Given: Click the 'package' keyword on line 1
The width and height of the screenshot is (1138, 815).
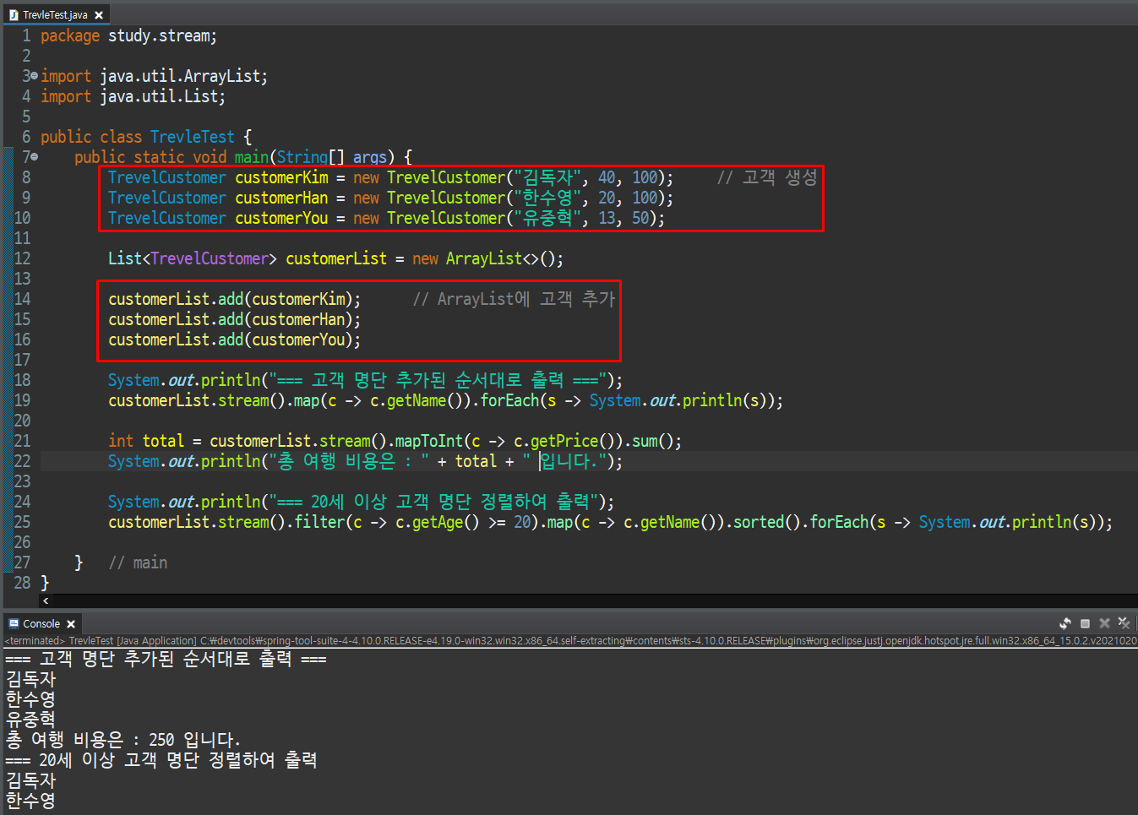Looking at the screenshot, I should click(x=70, y=36).
